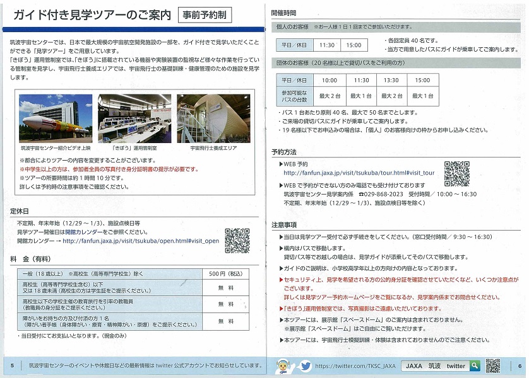Click the green magnifier search icon
Image resolution: width=529 pixels, height=378 pixels.
pyautogui.click(x=475, y=366)
